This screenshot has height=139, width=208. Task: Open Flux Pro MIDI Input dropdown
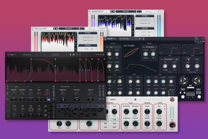[x=30, y=55]
